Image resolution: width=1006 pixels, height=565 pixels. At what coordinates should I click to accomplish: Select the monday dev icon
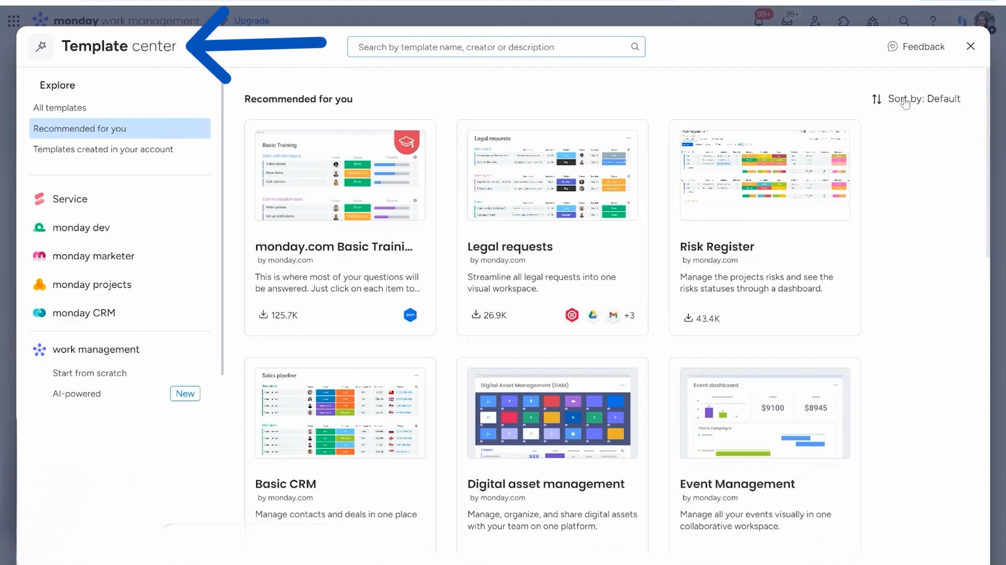coord(39,228)
